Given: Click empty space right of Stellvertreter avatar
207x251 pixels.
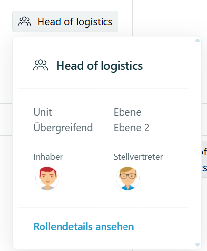Looking at the screenshot, I should [x=165, y=178].
